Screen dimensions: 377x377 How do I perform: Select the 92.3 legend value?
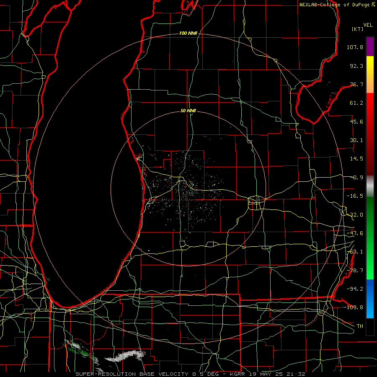click(356, 66)
